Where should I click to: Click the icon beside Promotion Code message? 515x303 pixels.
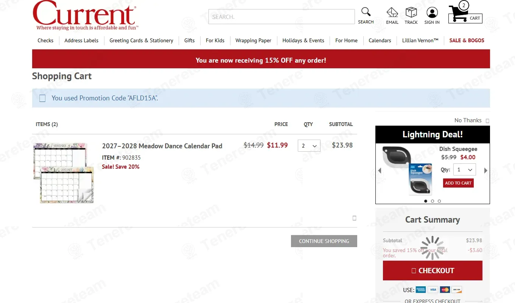[42, 98]
